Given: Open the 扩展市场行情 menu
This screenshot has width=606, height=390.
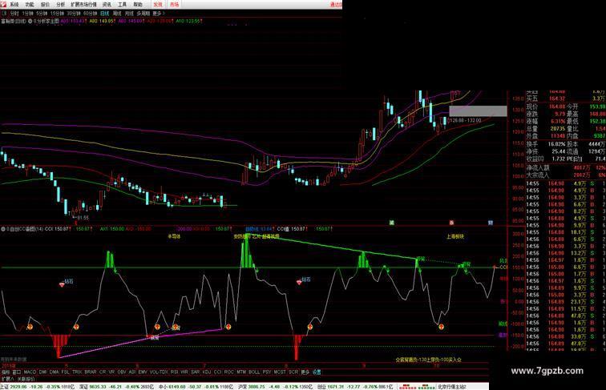Looking at the screenshot, I should coord(83,5).
